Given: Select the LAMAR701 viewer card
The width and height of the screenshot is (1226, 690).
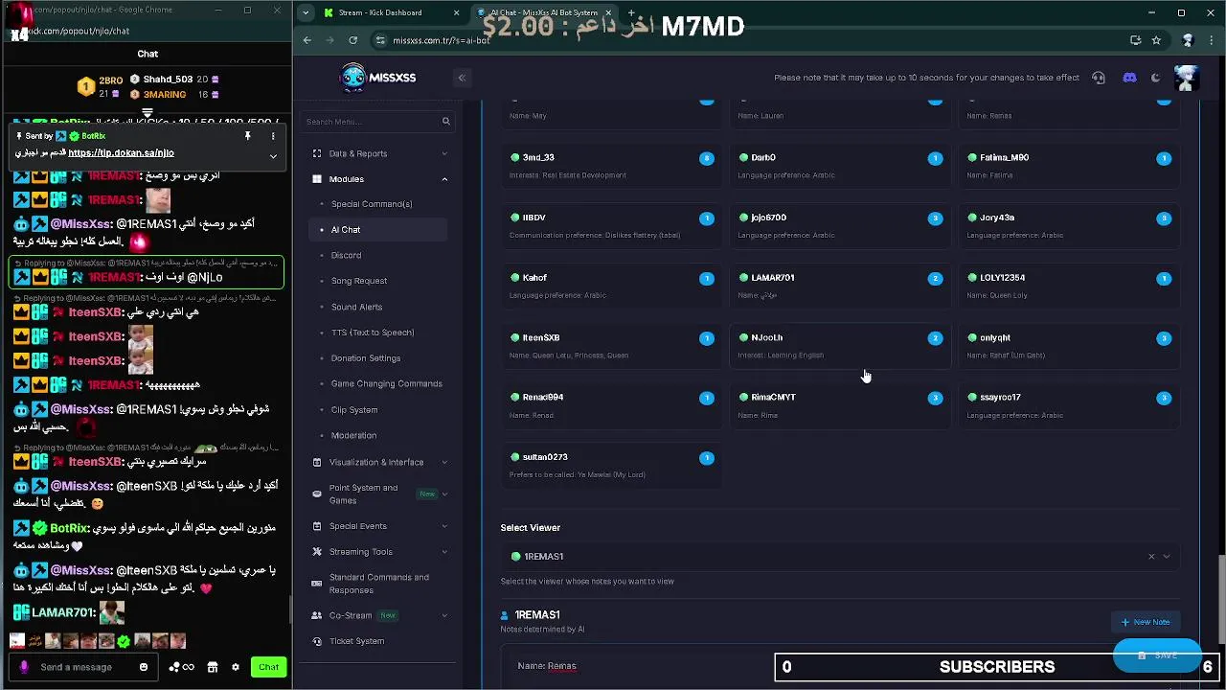Looking at the screenshot, I should 840,286.
